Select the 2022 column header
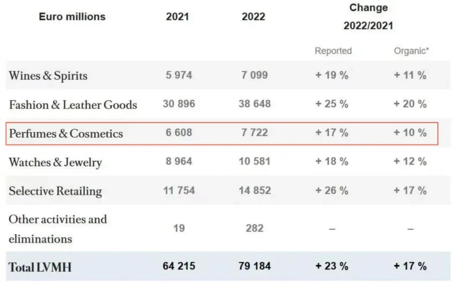454x287 pixels. 253,17
